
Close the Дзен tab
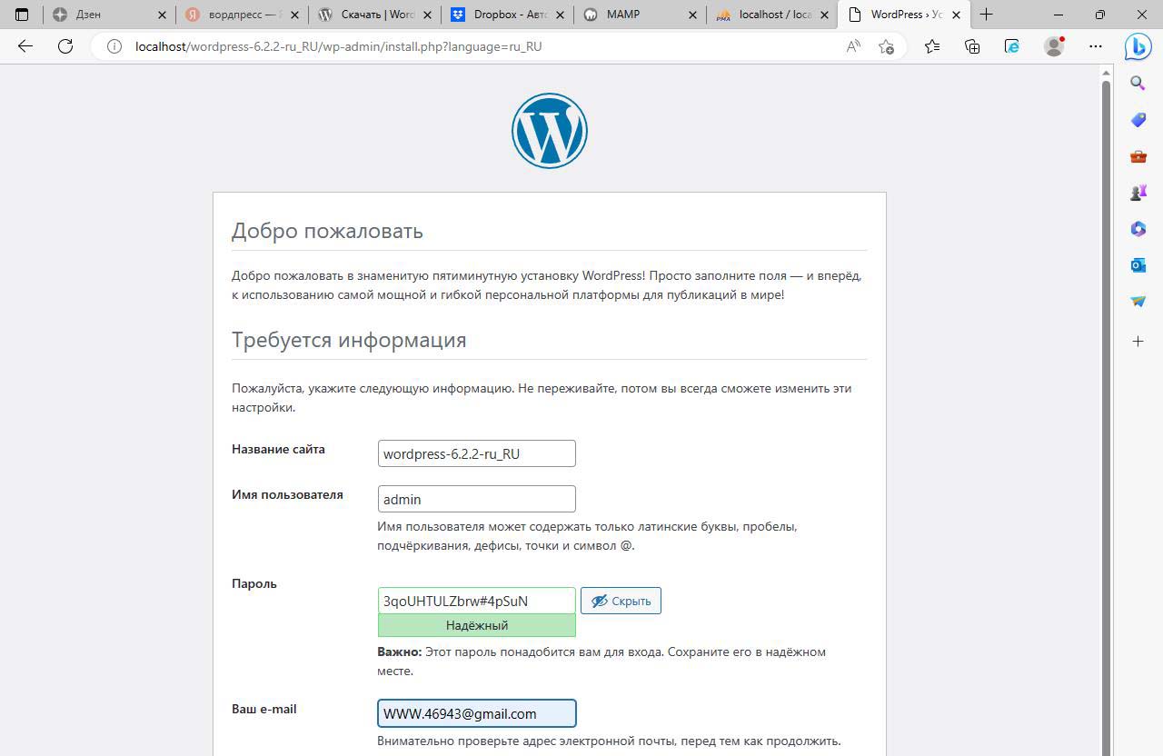tap(163, 15)
